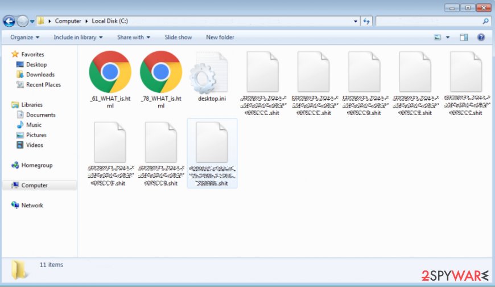The height and width of the screenshot is (287, 495).
Task: Open the Documents library
Action: [x=41, y=114]
